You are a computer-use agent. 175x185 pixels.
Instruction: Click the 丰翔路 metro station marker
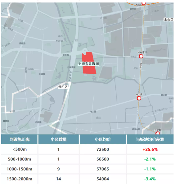(x=141, y=56)
